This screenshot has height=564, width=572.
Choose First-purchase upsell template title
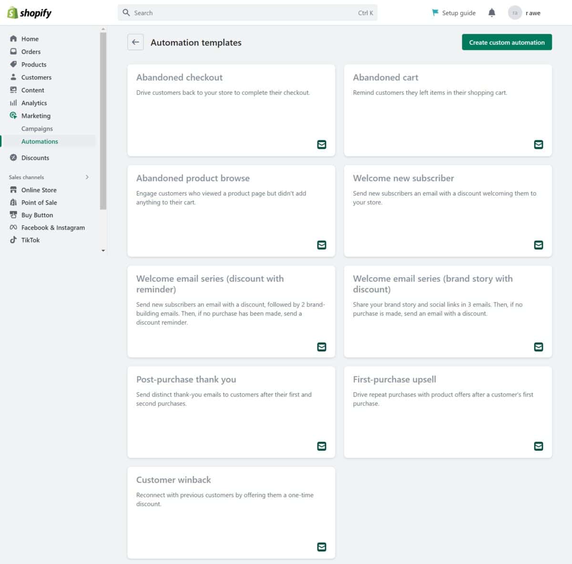click(395, 379)
